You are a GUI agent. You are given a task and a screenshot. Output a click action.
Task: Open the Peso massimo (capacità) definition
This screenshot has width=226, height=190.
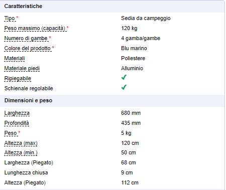point(35,28)
